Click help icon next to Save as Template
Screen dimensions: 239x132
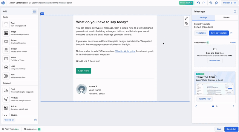[231, 33]
